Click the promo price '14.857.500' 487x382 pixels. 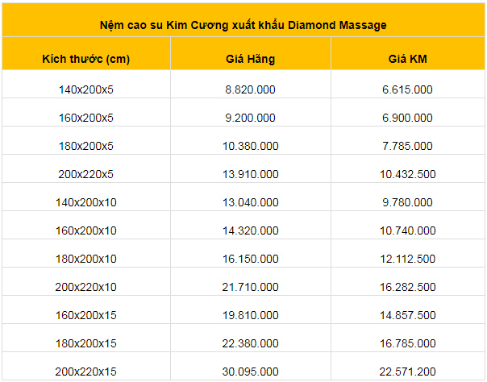[407, 316]
